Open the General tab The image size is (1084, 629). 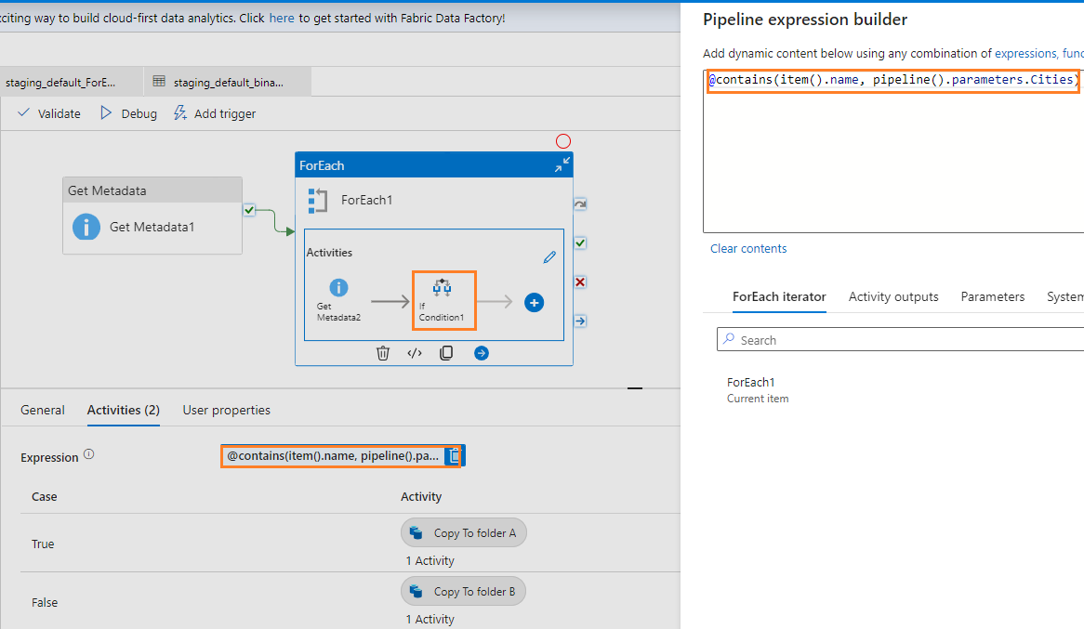tap(42, 410)
